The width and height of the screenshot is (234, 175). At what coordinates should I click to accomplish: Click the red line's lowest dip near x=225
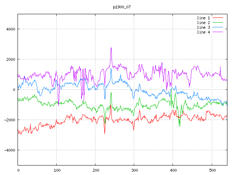(105, 133)
